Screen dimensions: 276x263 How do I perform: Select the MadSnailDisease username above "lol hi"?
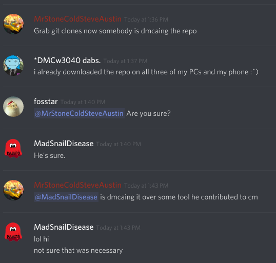coord(64,227)
